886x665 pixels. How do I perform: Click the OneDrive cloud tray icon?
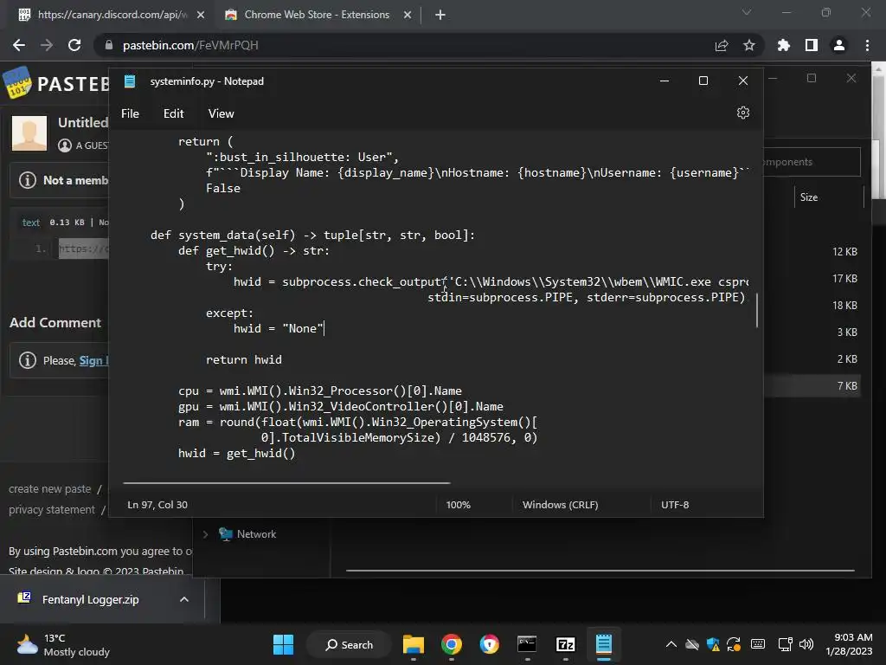coord(691,644)
